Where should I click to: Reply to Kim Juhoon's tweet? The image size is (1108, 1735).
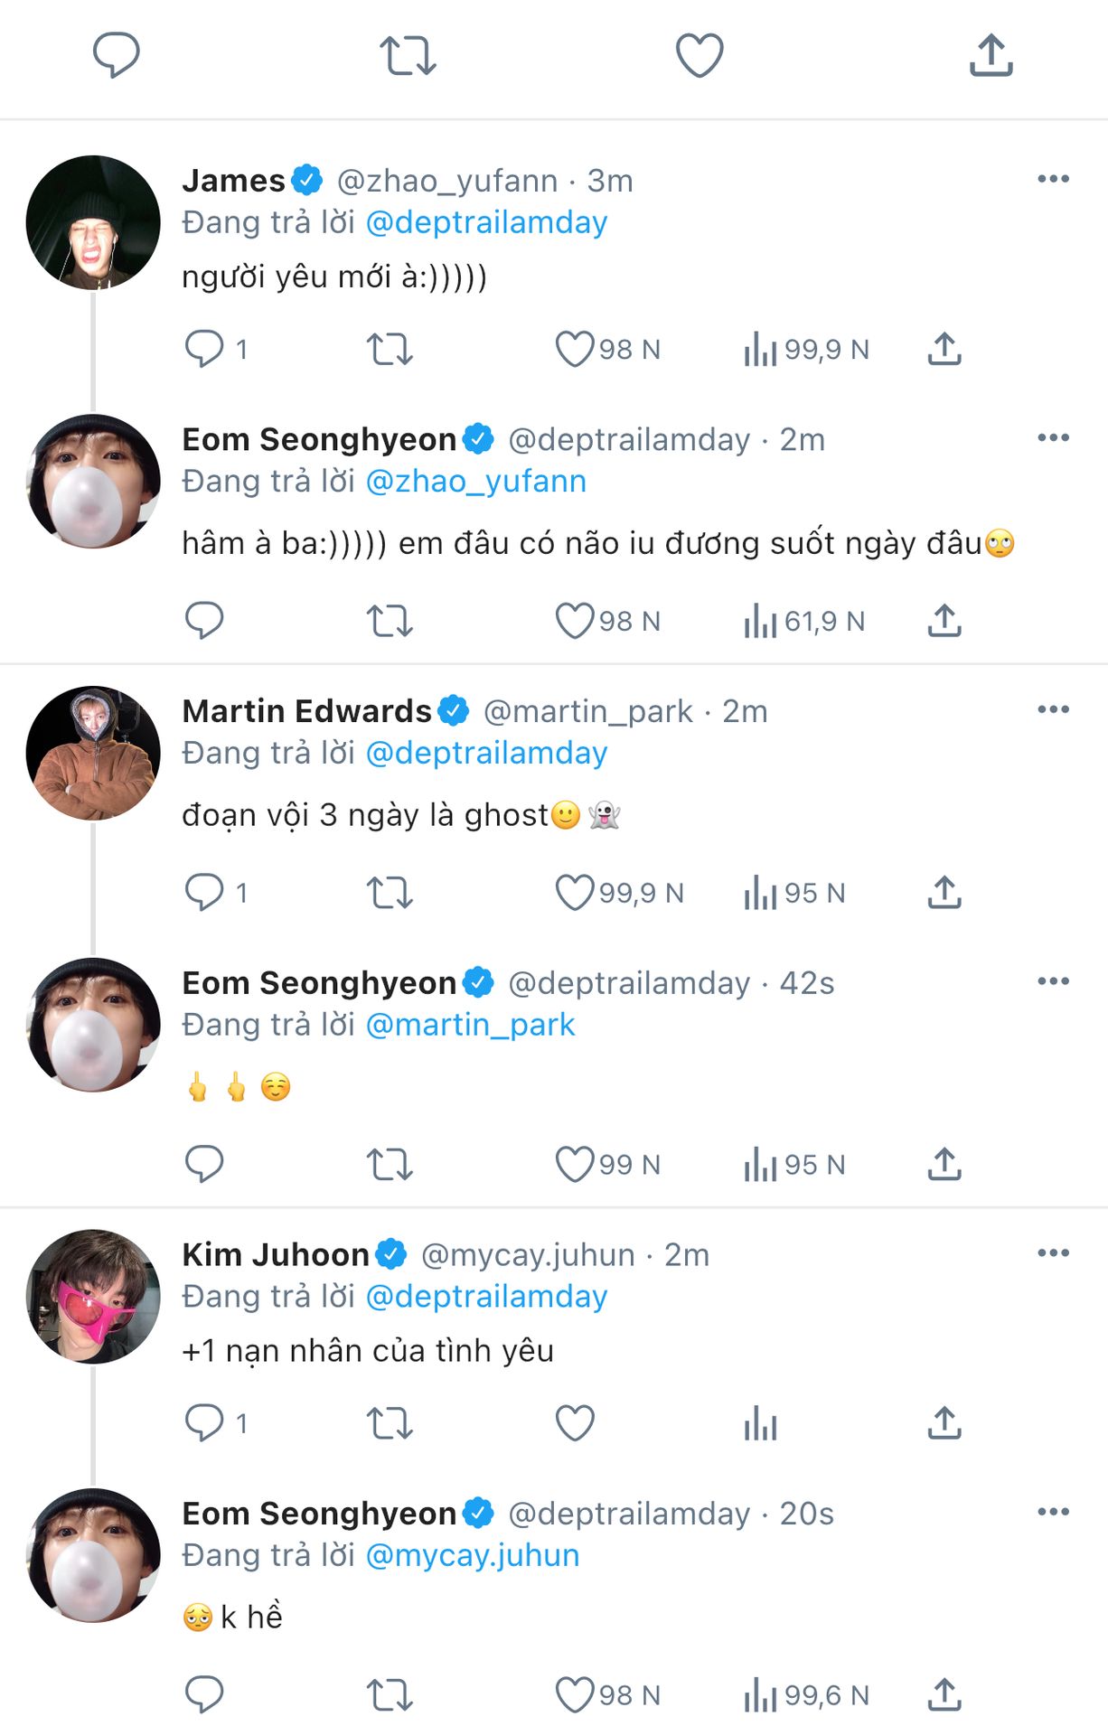tap(204, 1423)
